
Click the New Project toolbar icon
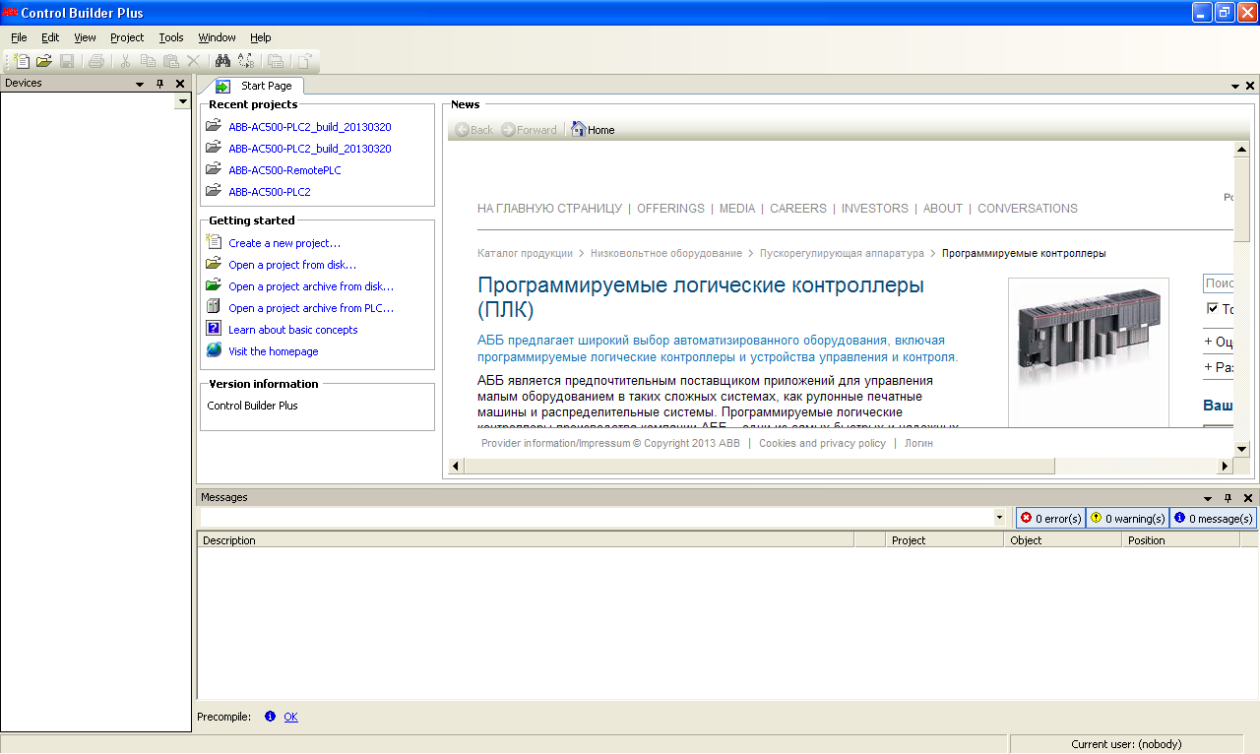pyautogui.click(x=22, y=61)
